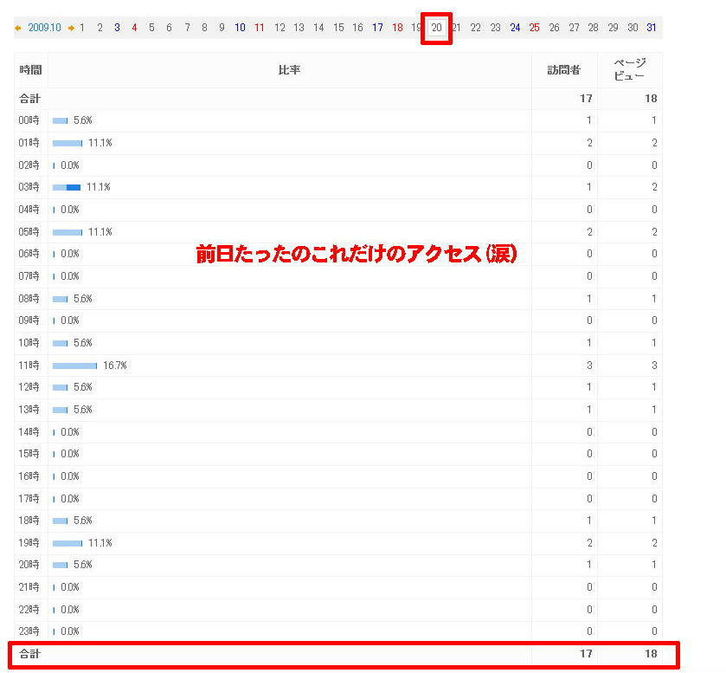This screenshot has width=726, height=673.
Task: Click the 18時 row label
Action: 29,521
